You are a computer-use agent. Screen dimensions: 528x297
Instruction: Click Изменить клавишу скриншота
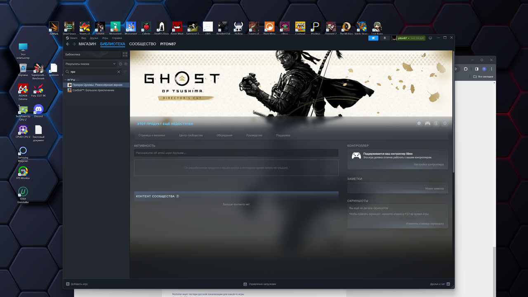pos(425,224)
